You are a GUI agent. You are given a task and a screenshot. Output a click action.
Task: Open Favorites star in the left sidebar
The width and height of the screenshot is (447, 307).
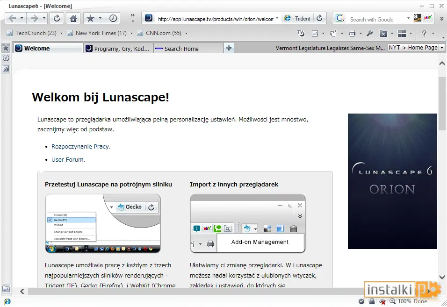(x=6, y=48)
